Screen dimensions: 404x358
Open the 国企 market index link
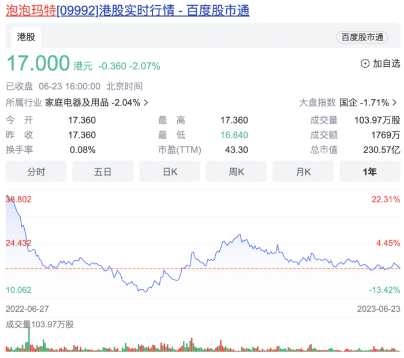[348, 103]
